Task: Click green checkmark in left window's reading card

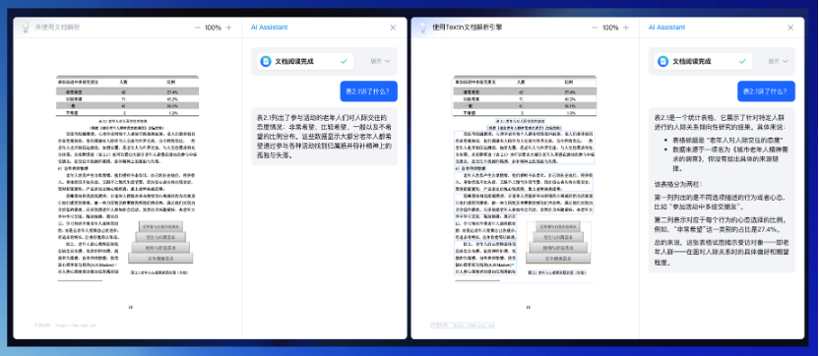Action: point(344,61)
